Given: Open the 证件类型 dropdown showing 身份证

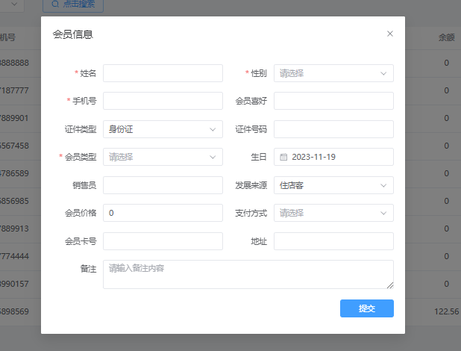Looking at the screenshot, I should (163, 129).
